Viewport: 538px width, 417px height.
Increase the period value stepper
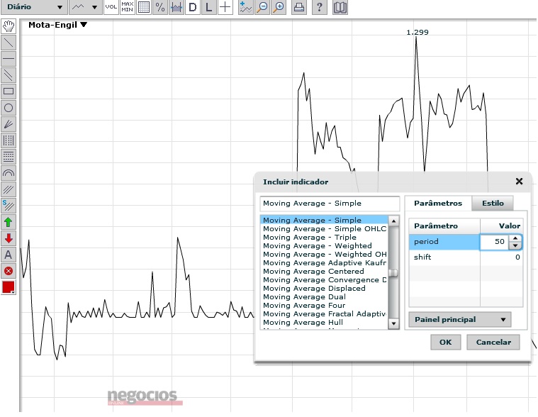tap(515, 238)
